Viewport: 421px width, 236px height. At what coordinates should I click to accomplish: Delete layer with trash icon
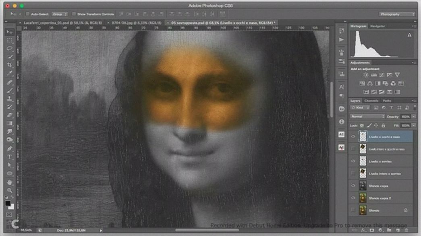point(406,230)
